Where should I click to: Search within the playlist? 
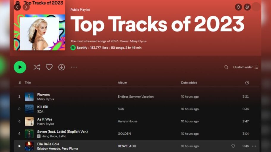pos(226,67)
